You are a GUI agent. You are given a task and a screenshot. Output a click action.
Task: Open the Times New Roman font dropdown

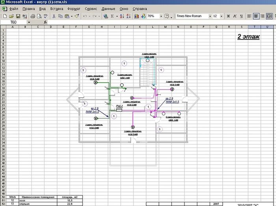[x=209, y=16]
